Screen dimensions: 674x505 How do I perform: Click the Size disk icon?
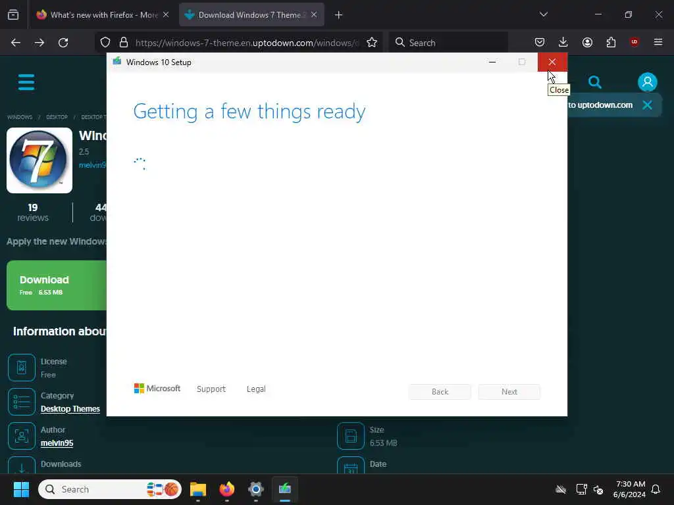pos(351,436)
